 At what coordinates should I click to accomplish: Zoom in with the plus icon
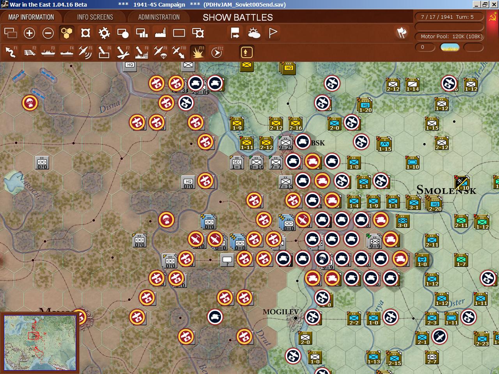tap(29, 33)
